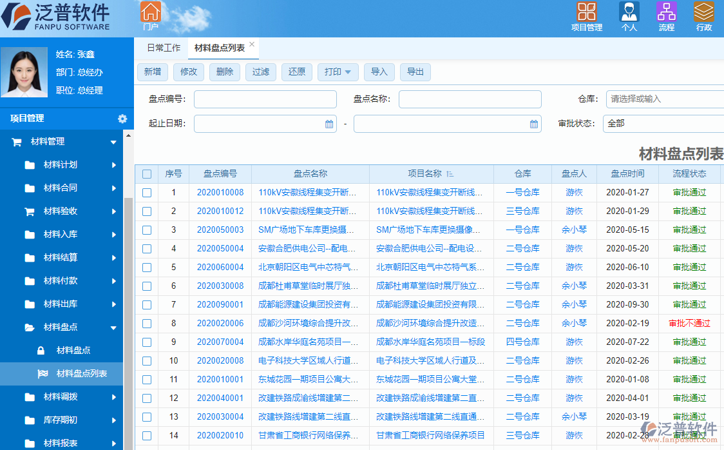点击新增按钮
This screenshot has height=450, width=724.
(152, 72)
